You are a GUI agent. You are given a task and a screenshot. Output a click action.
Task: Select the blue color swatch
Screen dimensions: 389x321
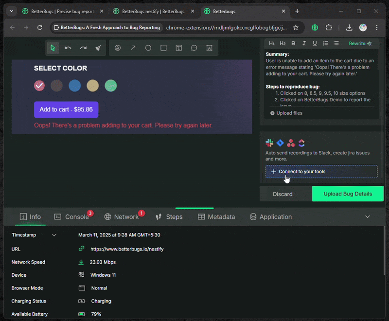[x=75, y=86]
